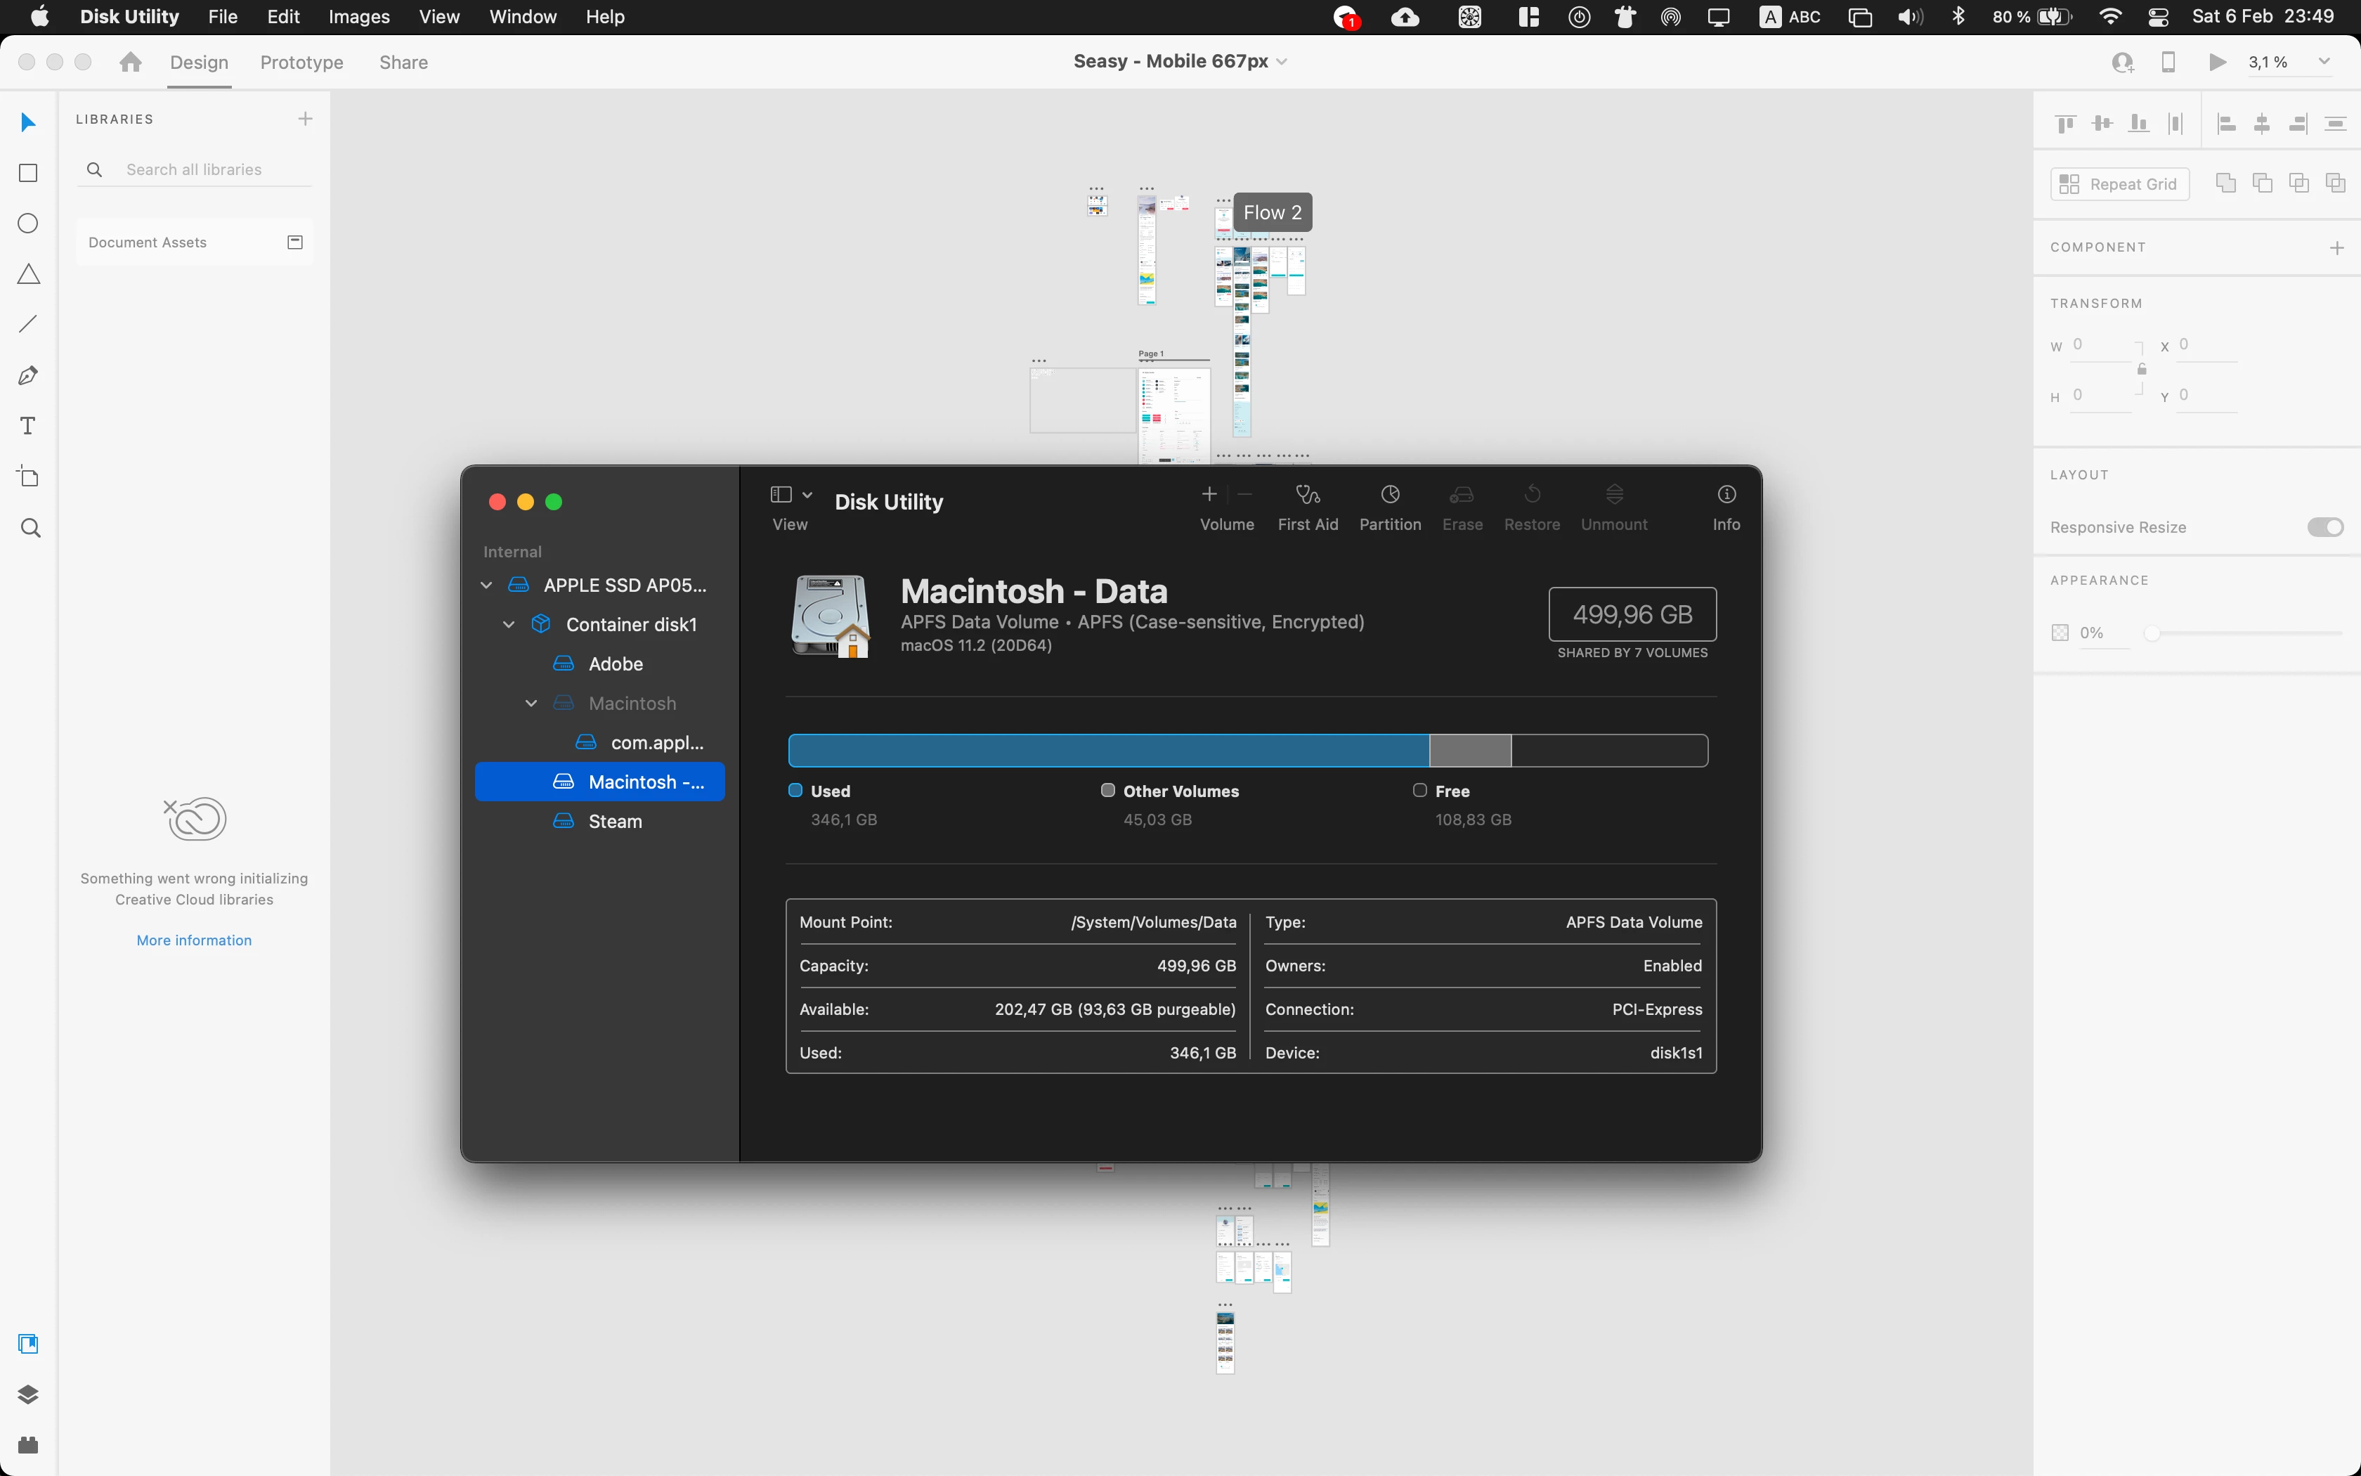Switch to the Prototype tab
The height and width of the screenshot is (1476, 2361).
pyautogui.click(x=301, y=63)
